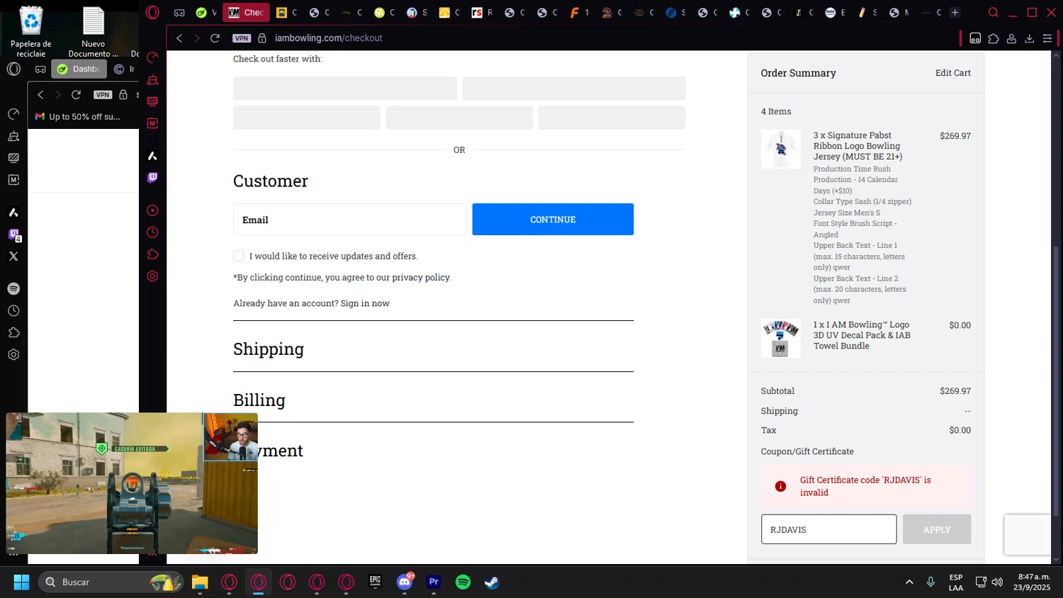Open GX Control speedometer in red sidebar
The height and width of the screenshot is (598, 1063).
[x=152, y=57]
